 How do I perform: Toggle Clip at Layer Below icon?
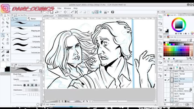tap(171, 68)
